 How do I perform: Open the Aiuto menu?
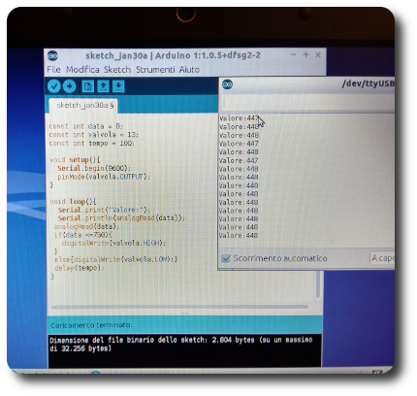[x=189, y=70]
